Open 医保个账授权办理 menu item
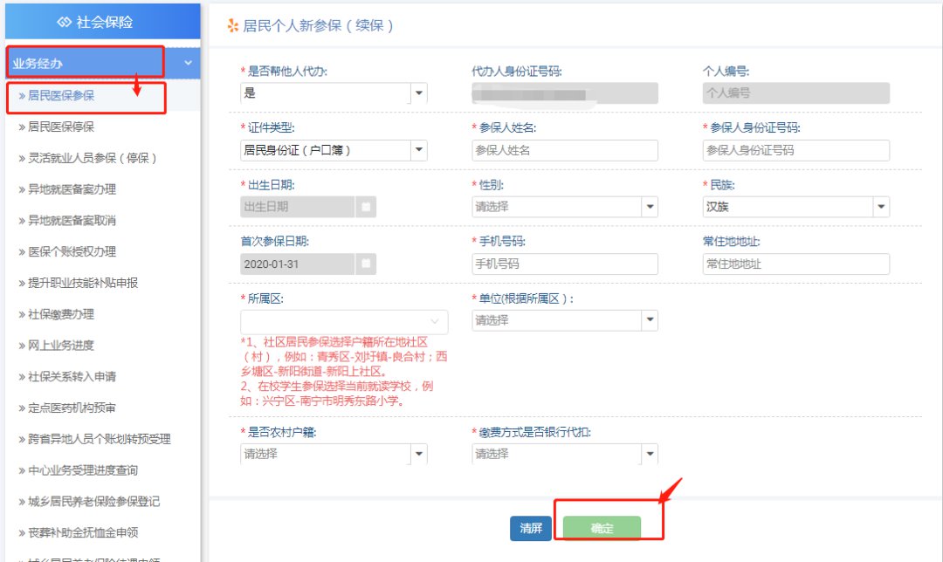This screenshot has height=562, width=943. point(66,252)
